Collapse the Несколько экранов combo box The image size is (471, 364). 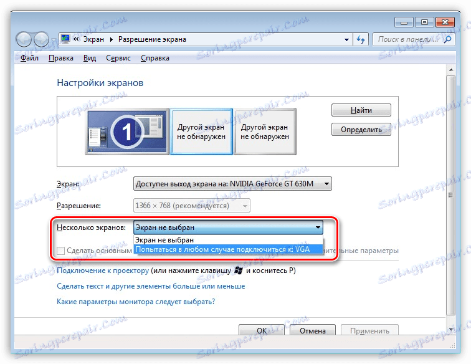point(228,228)
